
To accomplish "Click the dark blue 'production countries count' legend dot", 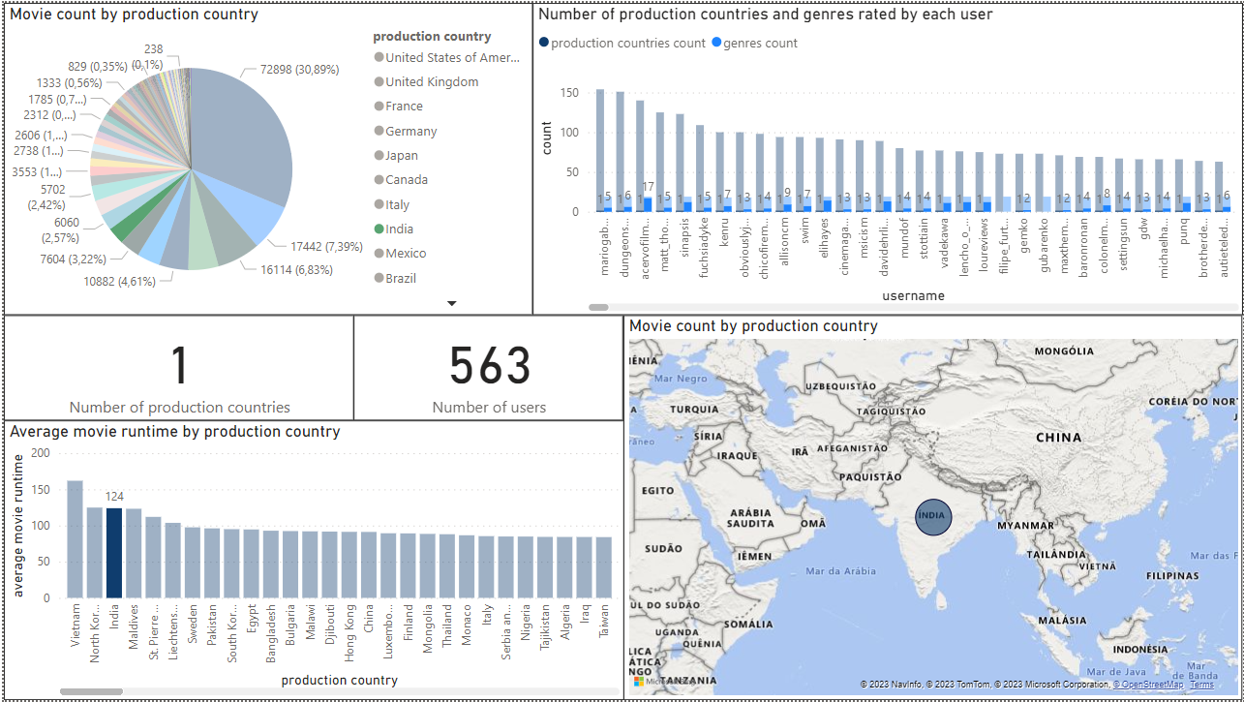I will [544, 44].
